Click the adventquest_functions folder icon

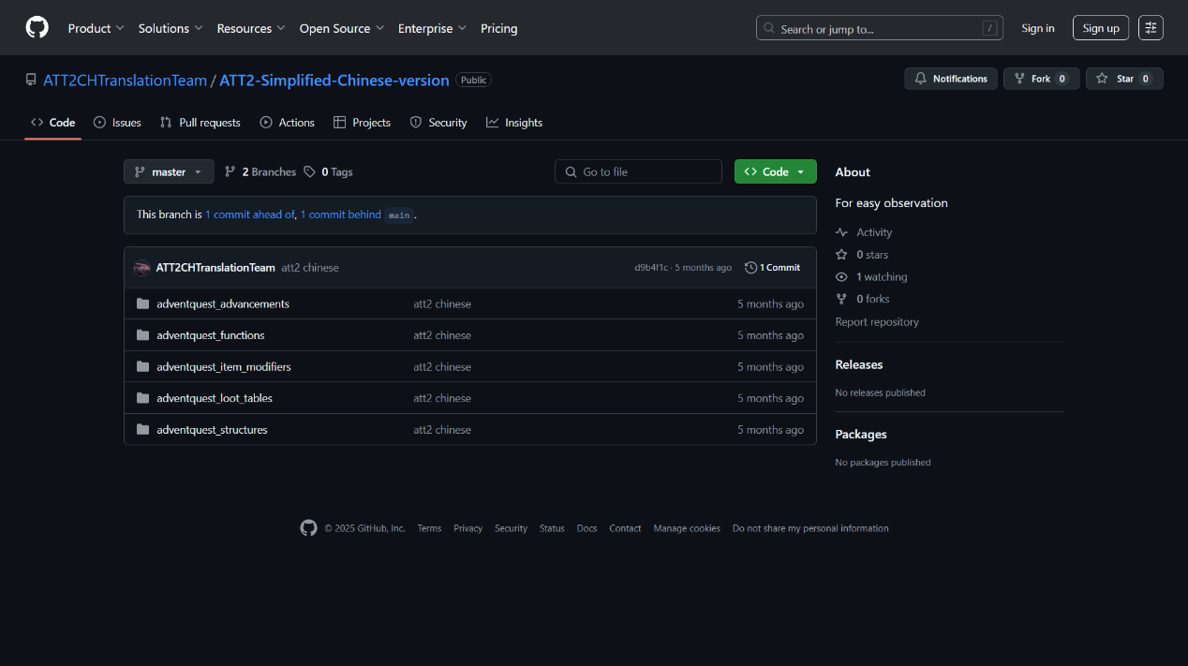tap(142, 335)
